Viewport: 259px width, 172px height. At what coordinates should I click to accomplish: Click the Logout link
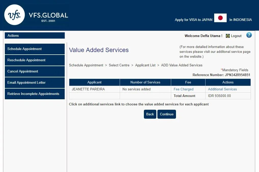pos(236,36)
